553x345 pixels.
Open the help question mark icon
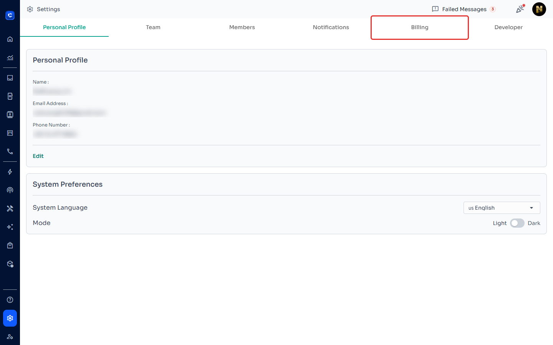click(x=10, y=300)
